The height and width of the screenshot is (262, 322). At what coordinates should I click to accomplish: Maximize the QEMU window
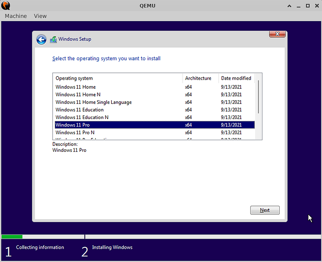(308, 6)
